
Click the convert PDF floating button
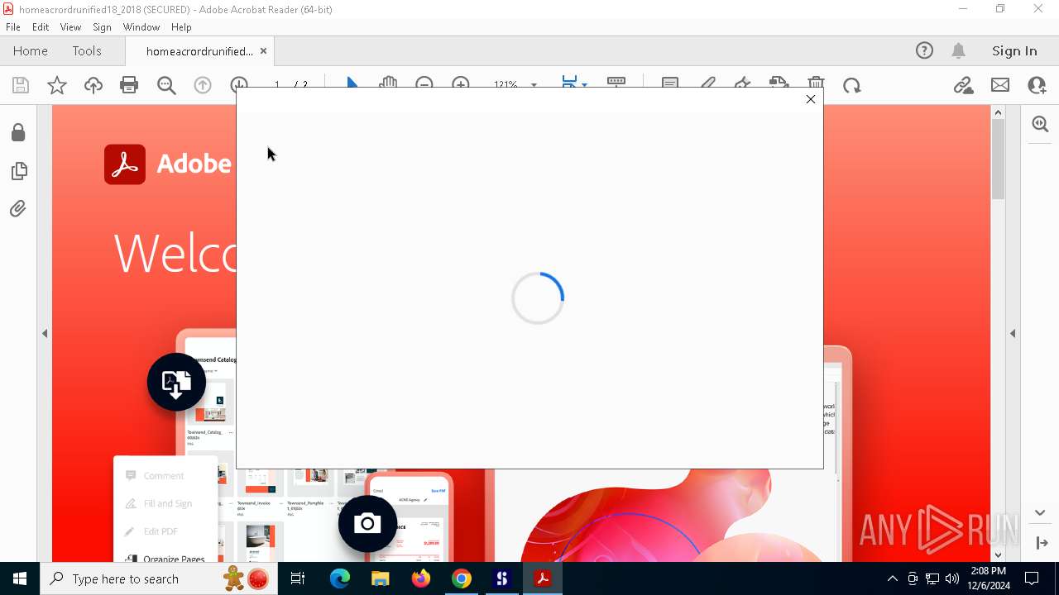pyautogui.click(x=176, y=382)
